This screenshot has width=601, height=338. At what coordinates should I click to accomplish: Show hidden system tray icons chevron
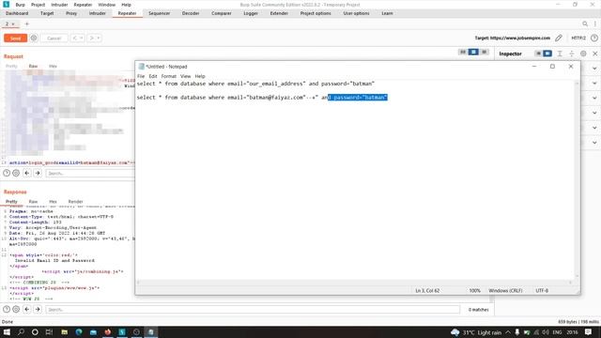[x=508, y=332]
